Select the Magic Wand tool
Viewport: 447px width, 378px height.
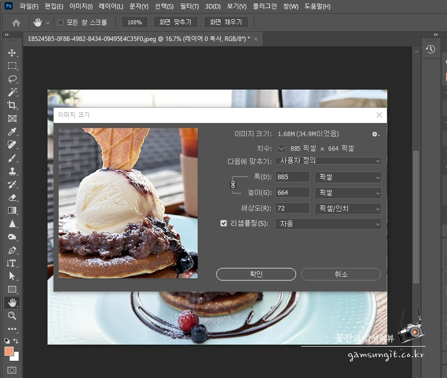click(x=12, y=92)
